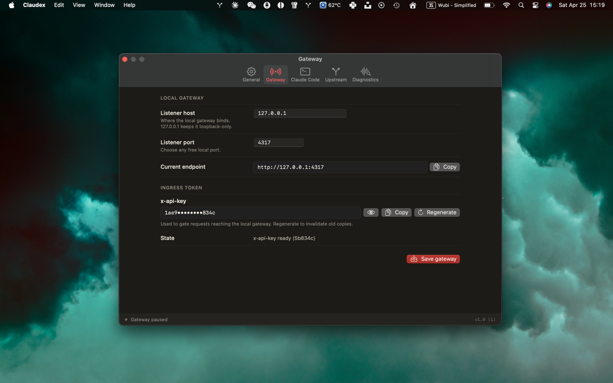Image resolution: width=613 pixels, height=383 pixels.
Task: Click the Home app menu bar icon
Action: click(412, 5)
